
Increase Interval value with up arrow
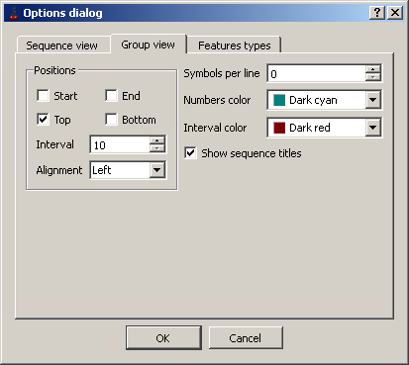point(156,140)
